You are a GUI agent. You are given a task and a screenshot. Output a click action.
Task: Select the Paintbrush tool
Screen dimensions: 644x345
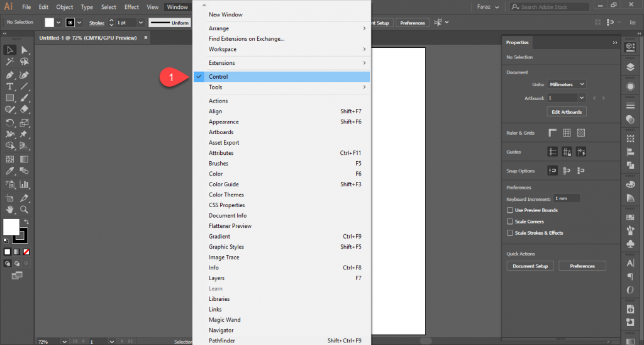(x=25, y=98)
